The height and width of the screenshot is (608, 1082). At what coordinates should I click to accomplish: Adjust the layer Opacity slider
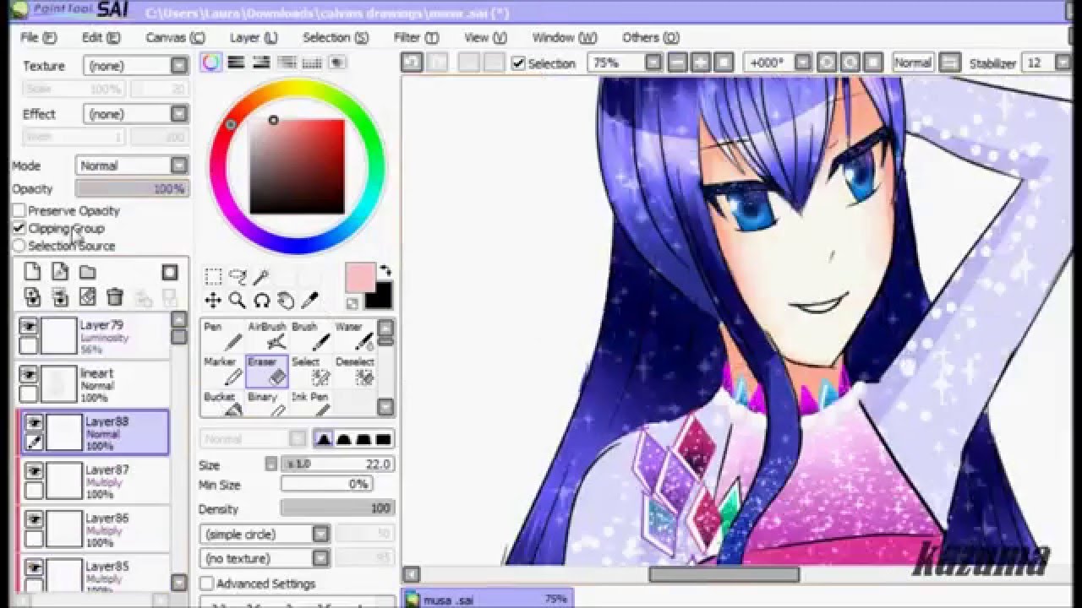132,189
